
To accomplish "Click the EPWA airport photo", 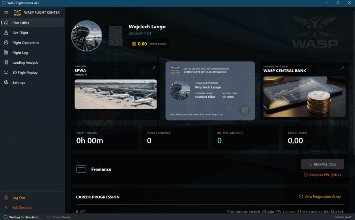I will point(116,94).
